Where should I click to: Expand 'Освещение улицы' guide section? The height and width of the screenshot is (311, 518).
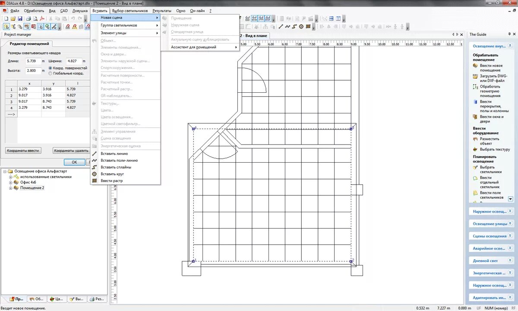[x=511, y=223]
